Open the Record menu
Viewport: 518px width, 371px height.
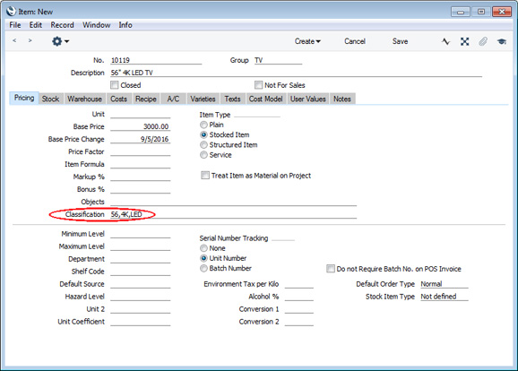62,25
